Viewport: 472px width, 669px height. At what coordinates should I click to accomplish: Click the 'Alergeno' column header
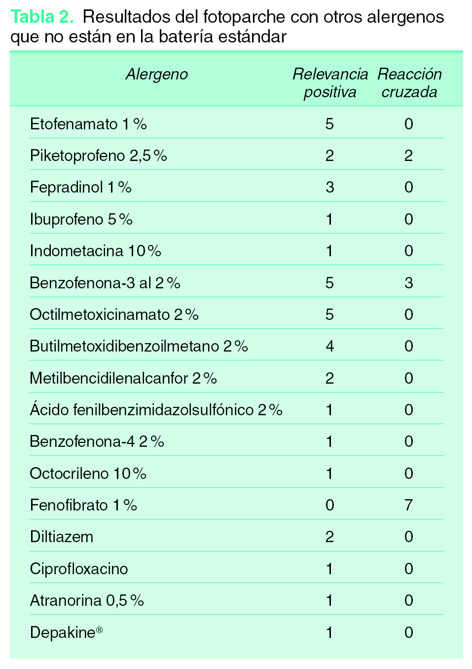point(156,75)
